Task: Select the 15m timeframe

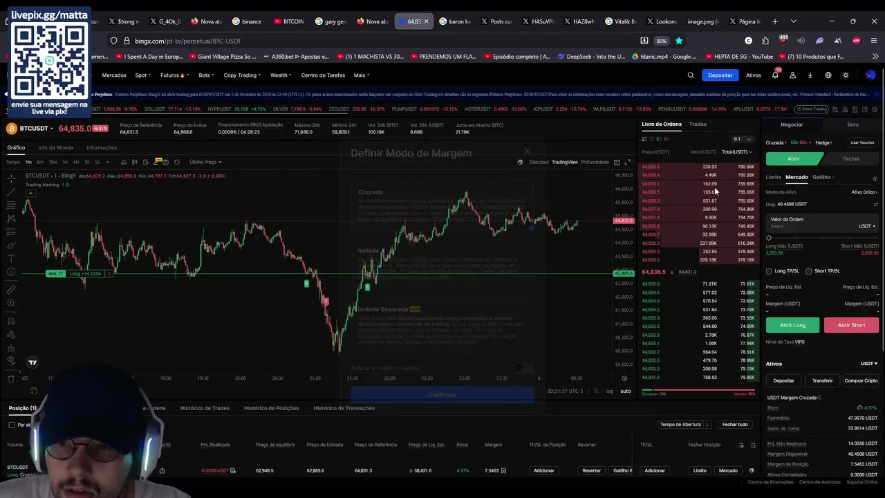Action: pyautogui.click(x=53, y=162)
